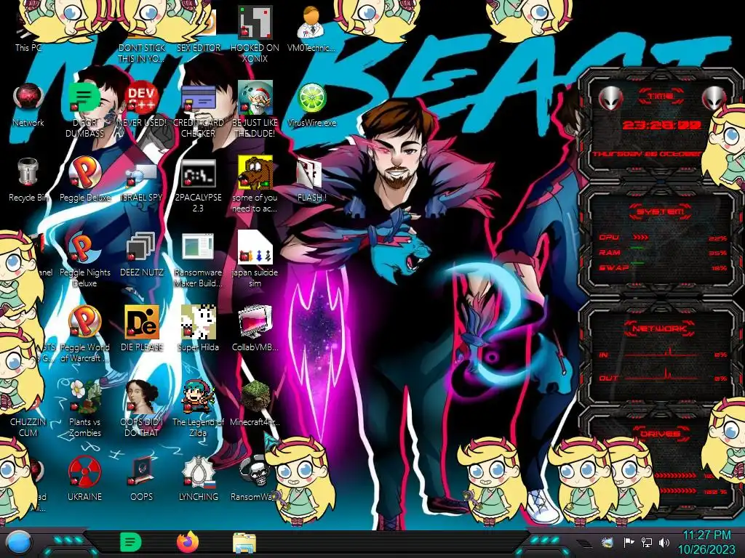Open the HOOKED ON XONIX shortcut

coord(255,34)
